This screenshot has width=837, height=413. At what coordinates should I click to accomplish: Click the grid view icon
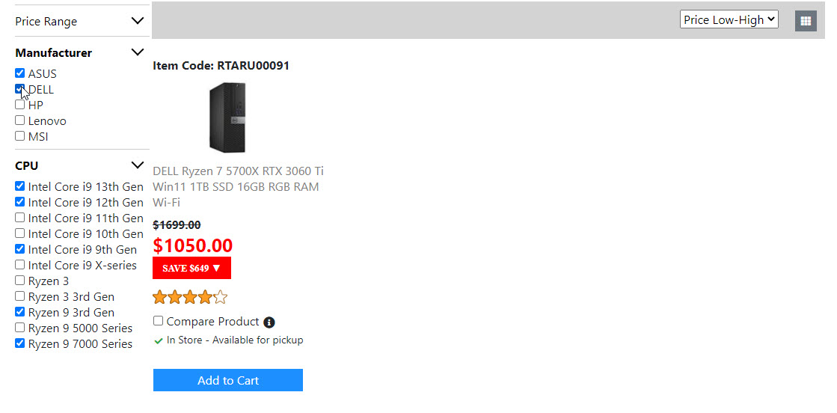[806, 21]
